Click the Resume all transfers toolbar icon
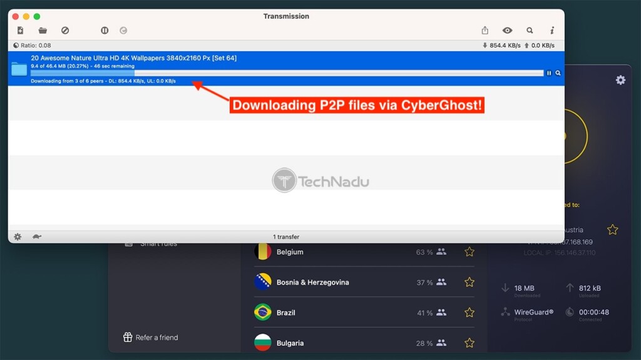This screenshot has width=641, height=360. (123, 30)
